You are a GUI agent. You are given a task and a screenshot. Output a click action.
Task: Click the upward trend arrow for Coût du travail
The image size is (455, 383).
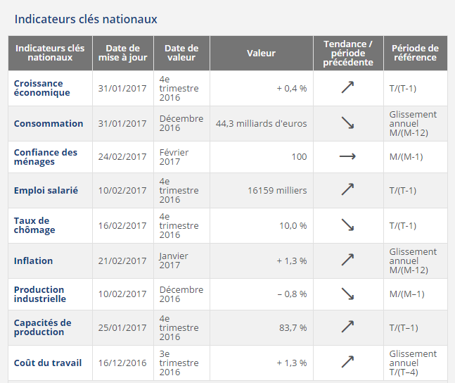tap(347, 363)
